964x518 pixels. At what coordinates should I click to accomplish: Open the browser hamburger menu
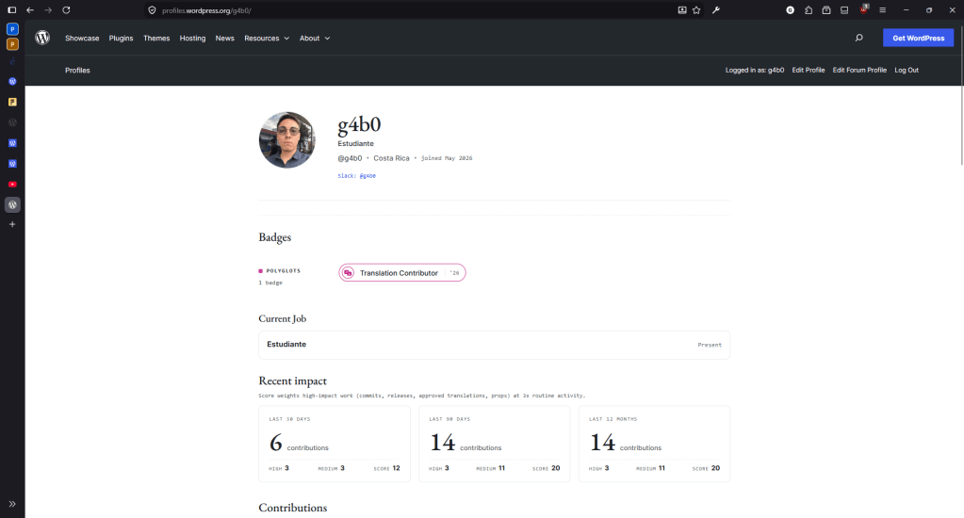pyautogui.click(x=882, y=10)
